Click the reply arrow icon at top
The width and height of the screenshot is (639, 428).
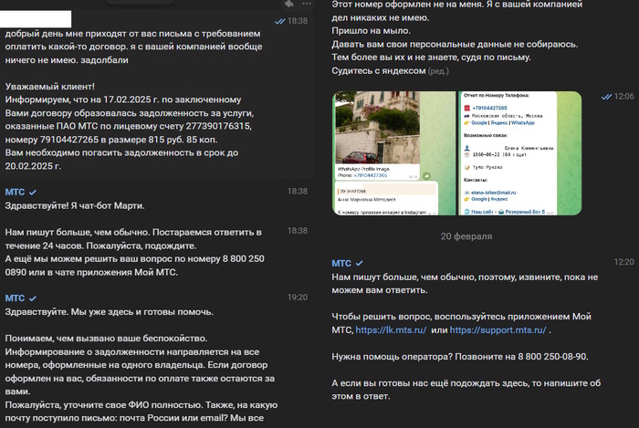pos(289,4)
